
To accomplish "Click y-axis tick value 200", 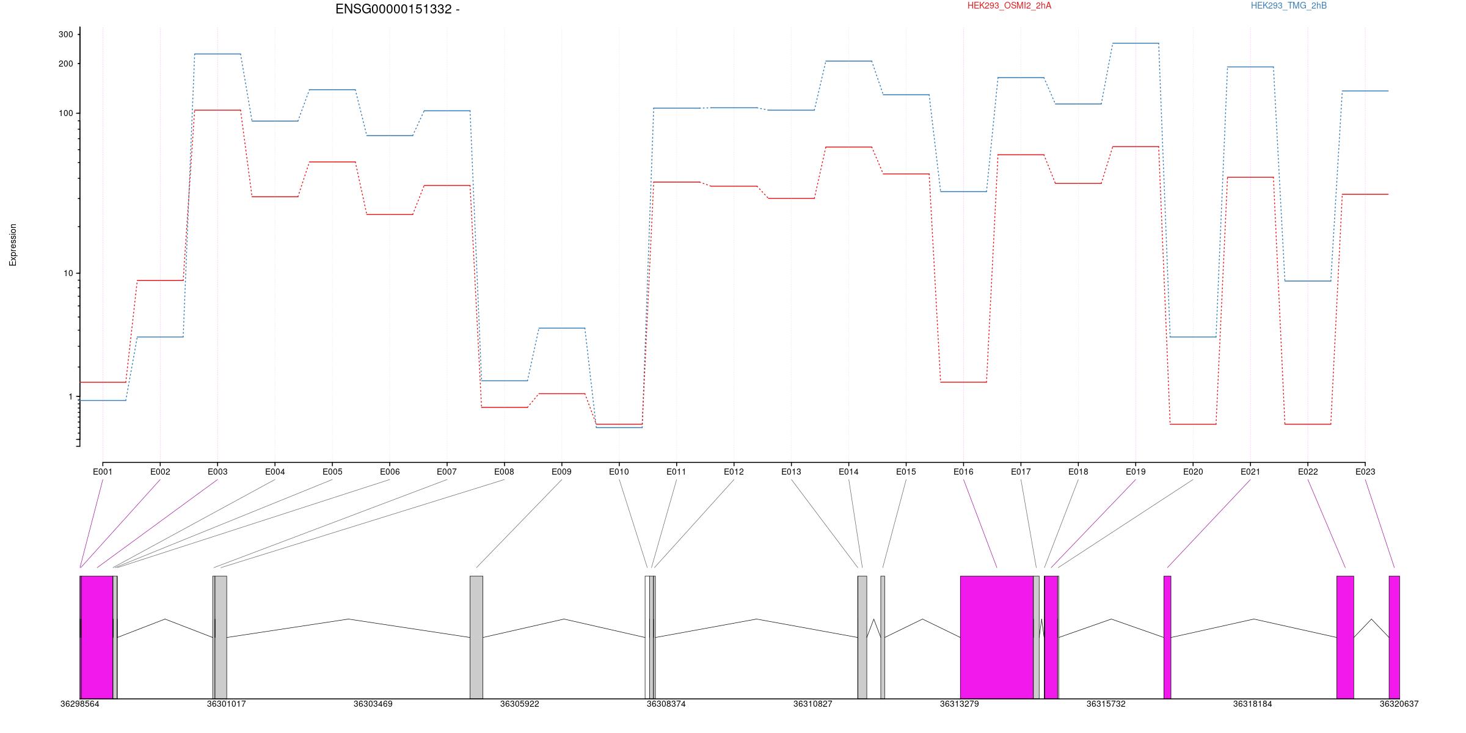I will point(65,64).
